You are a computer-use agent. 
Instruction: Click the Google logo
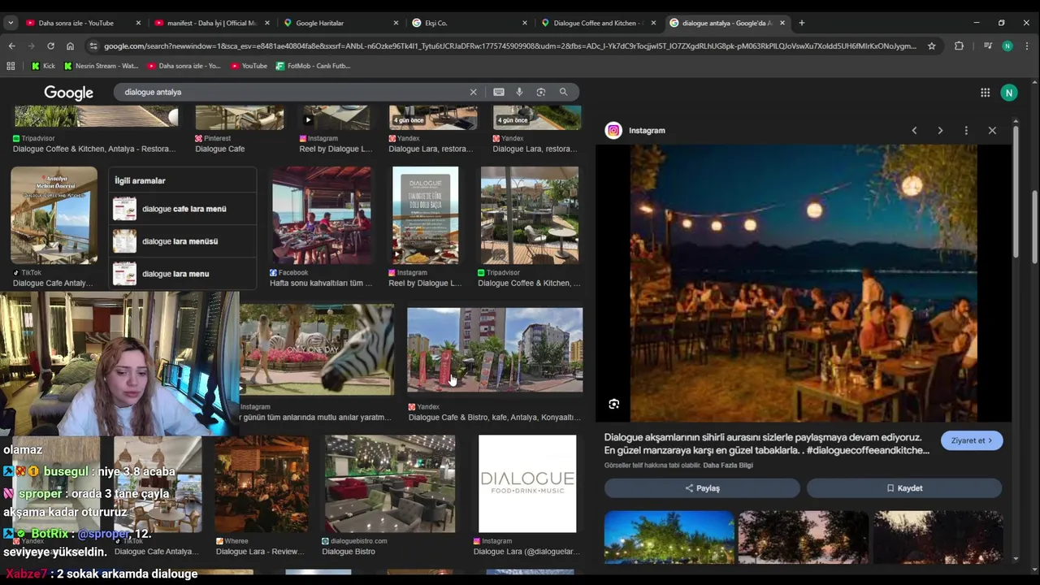coord(68,93)
